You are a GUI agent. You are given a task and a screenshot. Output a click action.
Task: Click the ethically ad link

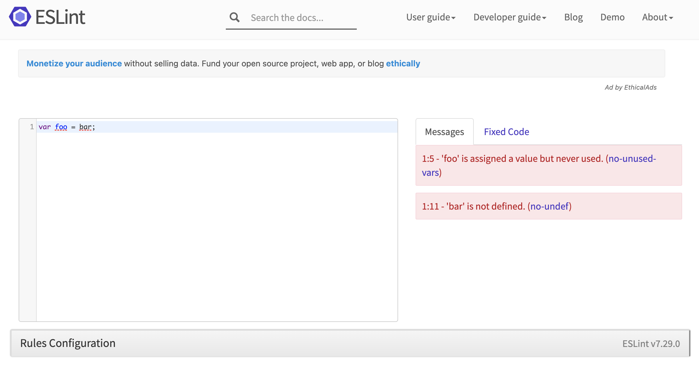pos(403,63)
